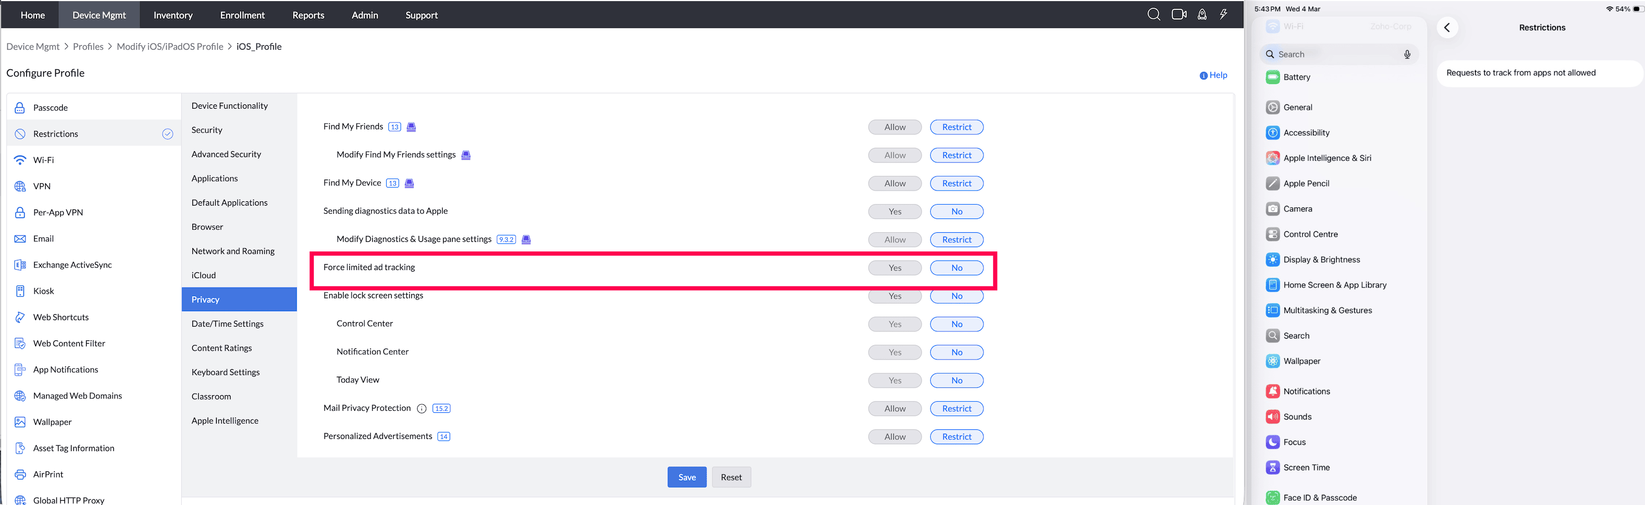Set Find My Device to Restrict
Screen dimensions: 1645x505
(x=957, y=183)
